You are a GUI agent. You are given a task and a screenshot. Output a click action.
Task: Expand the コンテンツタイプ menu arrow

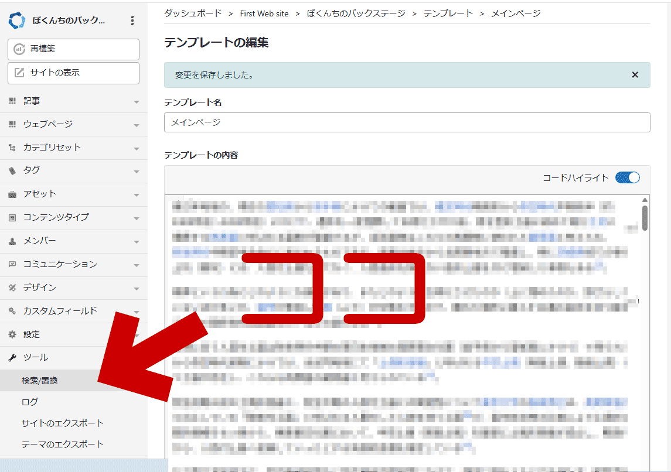pos(137,218)
